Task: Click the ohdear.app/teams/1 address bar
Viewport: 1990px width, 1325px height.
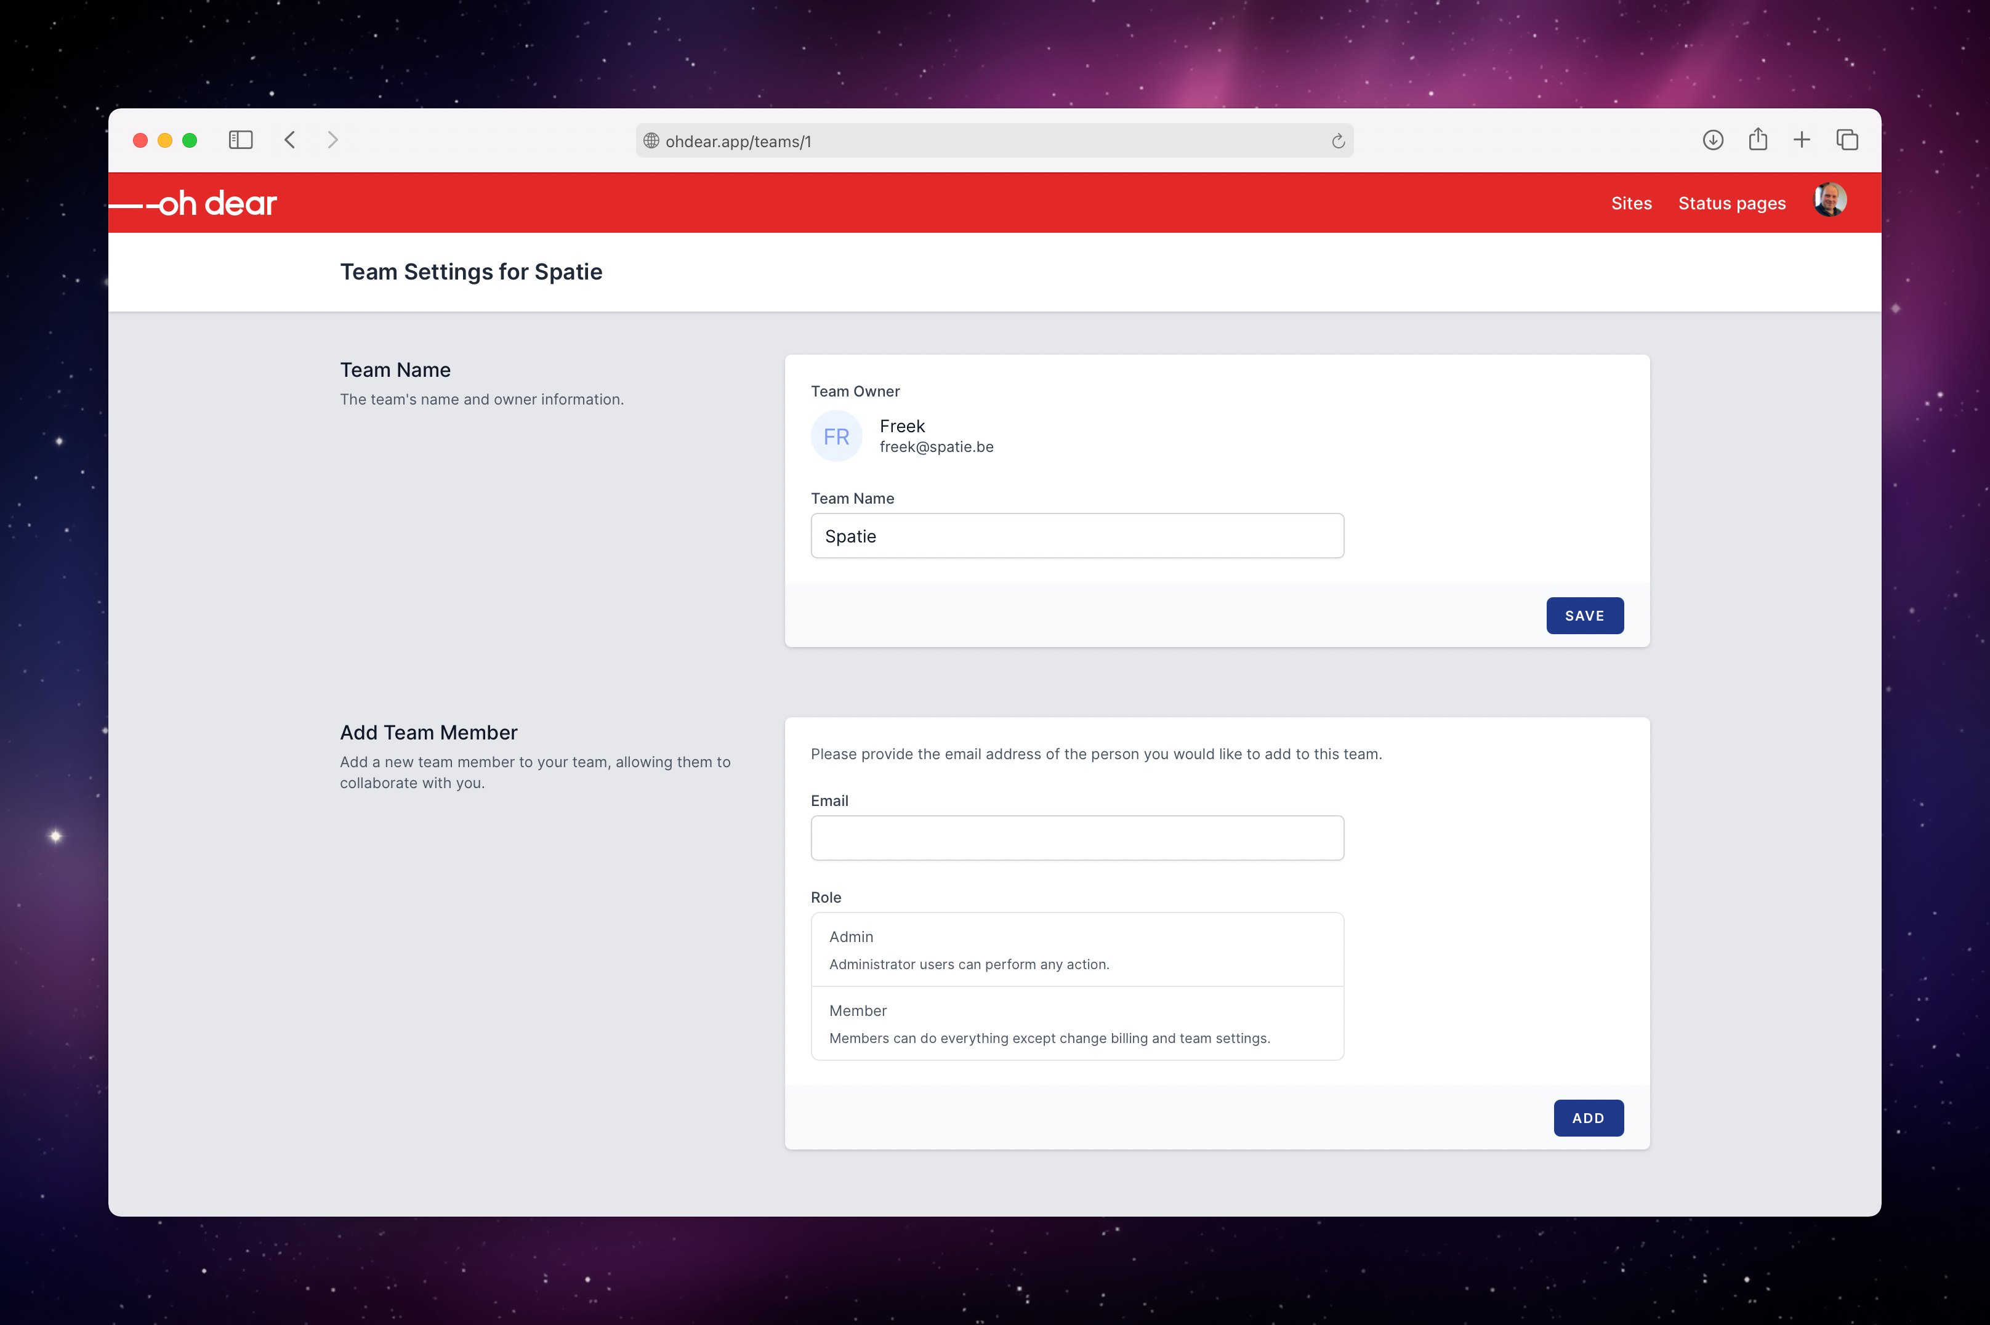Action: click(x=994, y=141)
